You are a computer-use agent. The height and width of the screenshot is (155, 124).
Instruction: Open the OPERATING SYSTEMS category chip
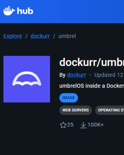(110, 110)
